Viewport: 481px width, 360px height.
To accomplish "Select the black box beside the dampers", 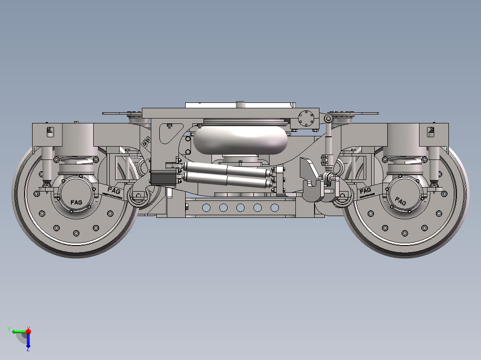I will click(x=163, y=178).
